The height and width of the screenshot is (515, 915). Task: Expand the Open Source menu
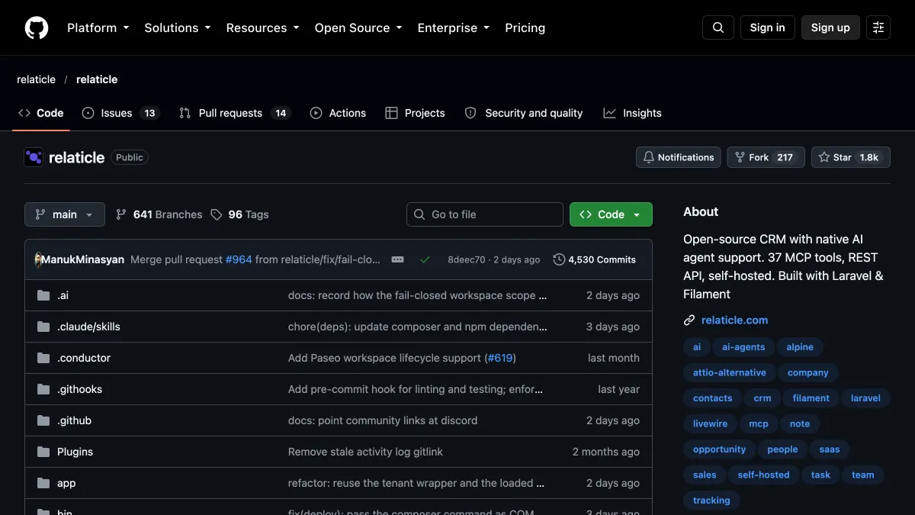358,27
